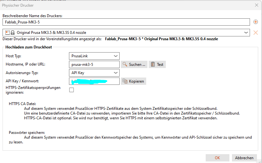Click the Passwörter speichern info heading
This screenshot has height=163, width=262.
(27, 132)
